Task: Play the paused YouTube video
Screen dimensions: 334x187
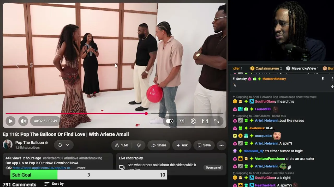Action: click(10, 121)
